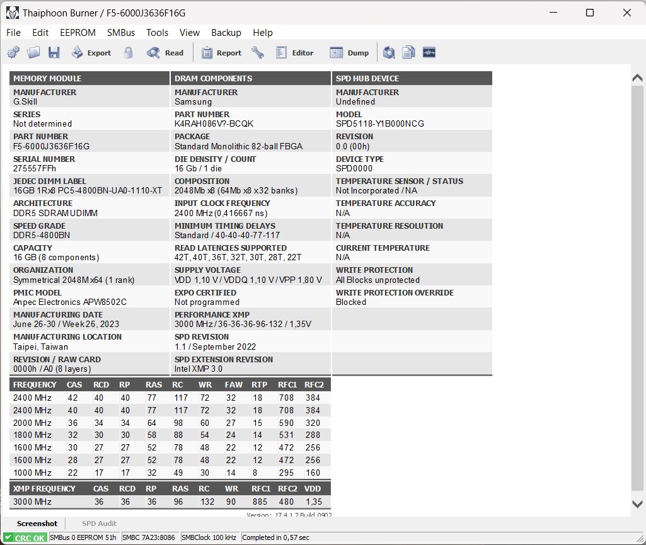Click the DRAM part number K4RAH086V?-BCQK
Viewport: 646px width, 545px height.
(x=214, y=123)
